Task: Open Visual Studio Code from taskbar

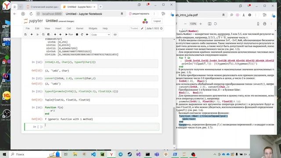Action: pos(93,154)
